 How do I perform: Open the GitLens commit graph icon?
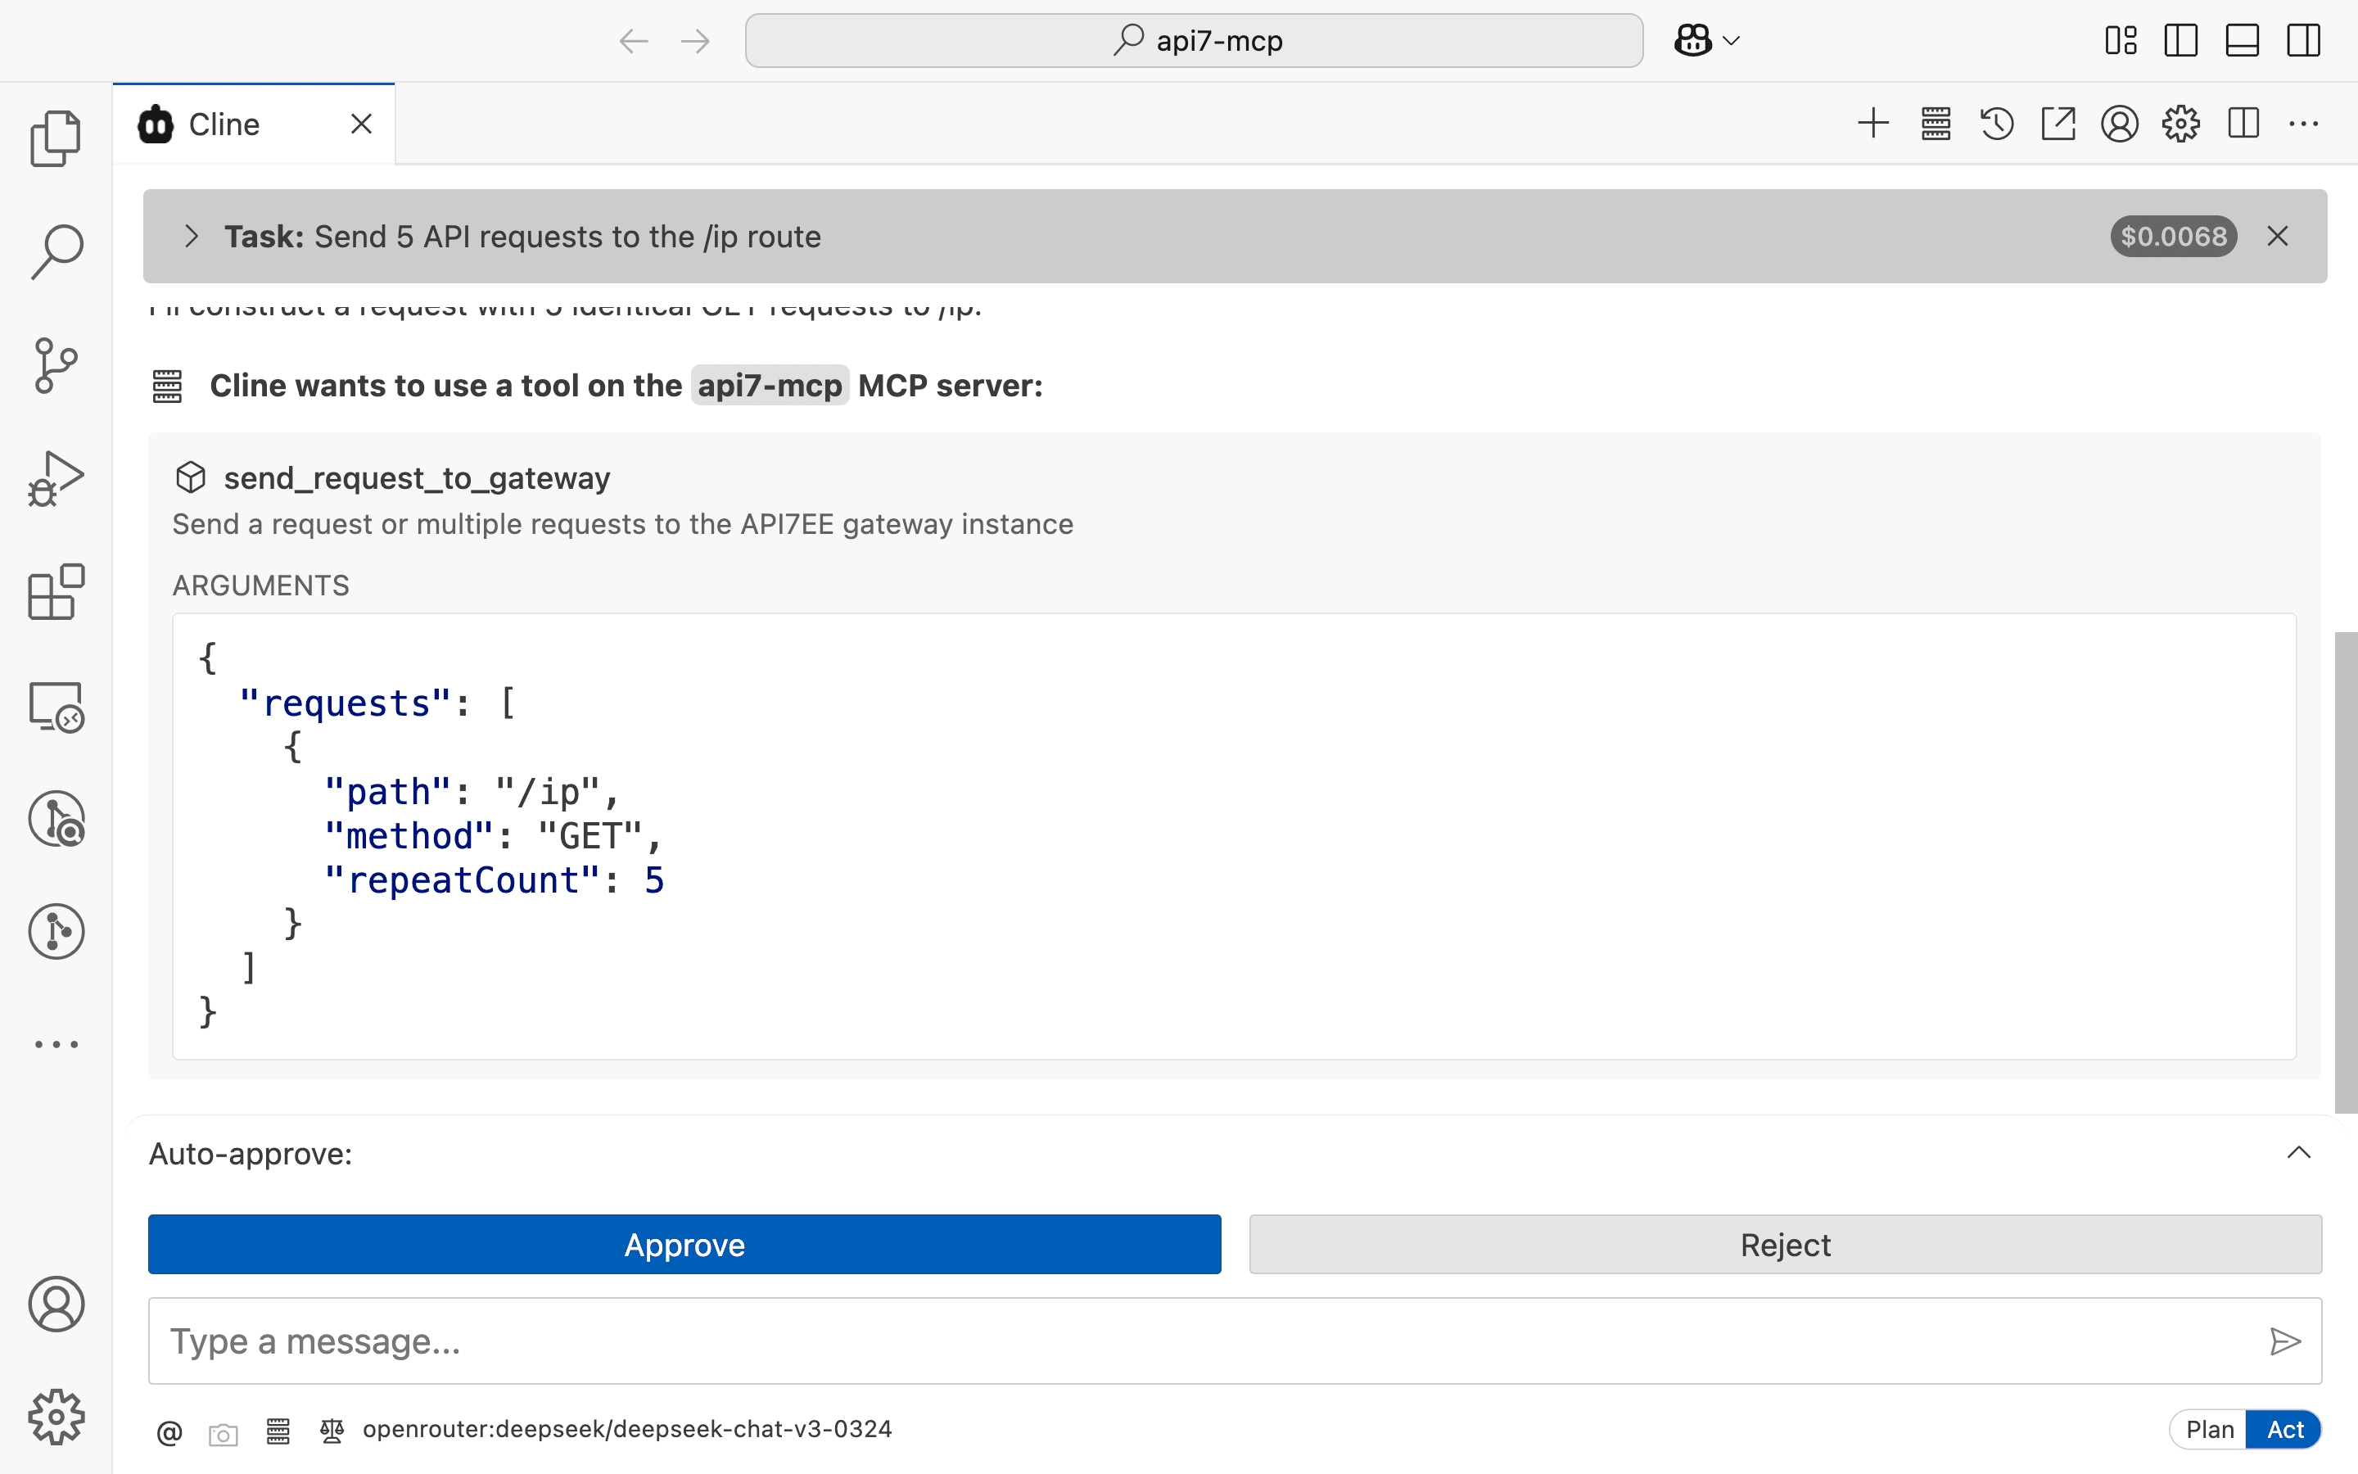point(56,931)
